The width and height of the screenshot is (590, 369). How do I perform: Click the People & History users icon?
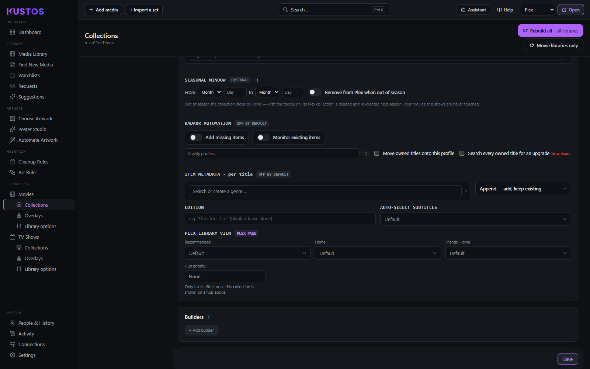tap(13, 323)
